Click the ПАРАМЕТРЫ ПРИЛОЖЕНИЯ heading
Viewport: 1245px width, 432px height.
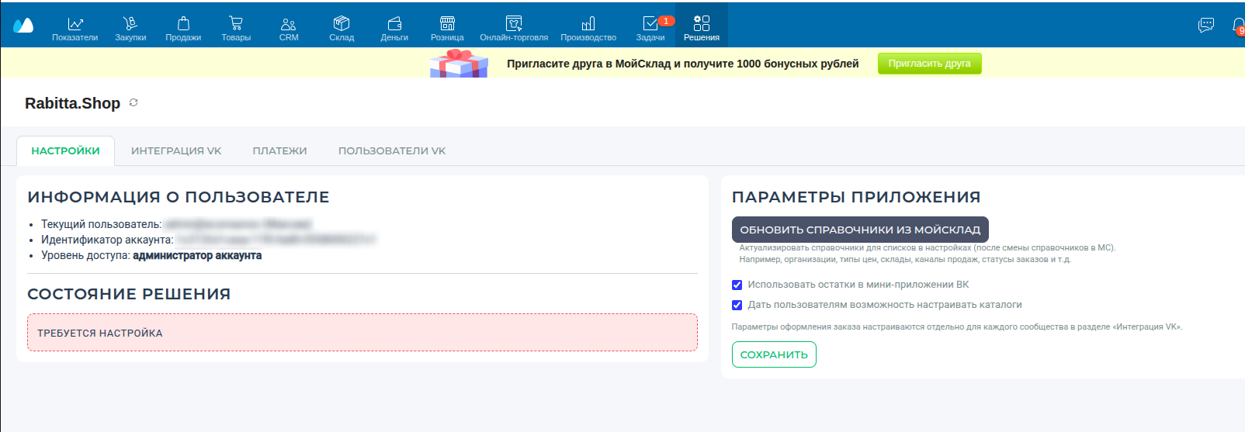point(856,197)
